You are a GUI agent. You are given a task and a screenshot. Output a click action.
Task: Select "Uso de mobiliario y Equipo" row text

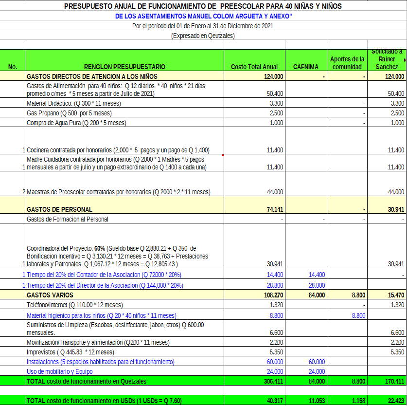[x=60, y=371]
